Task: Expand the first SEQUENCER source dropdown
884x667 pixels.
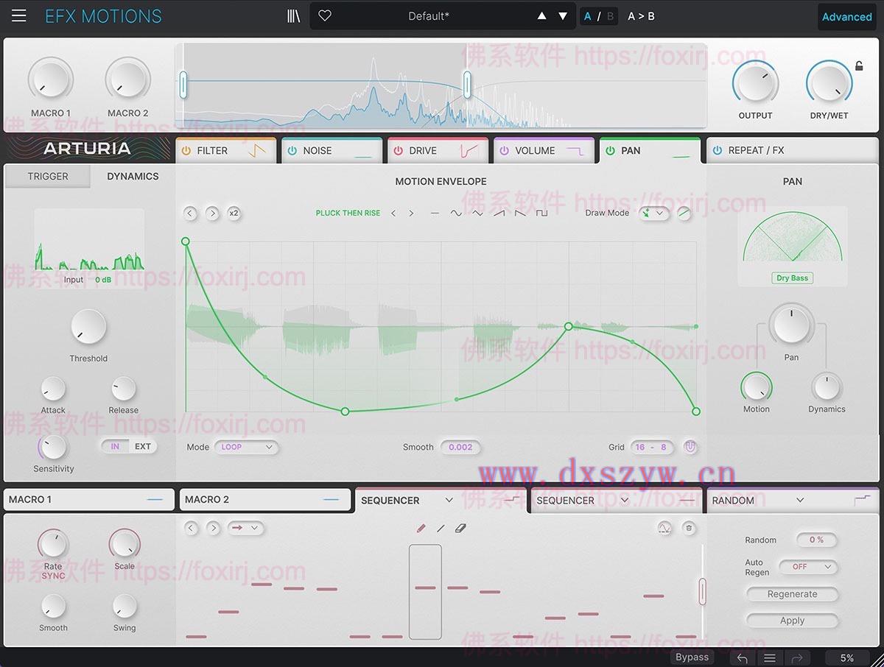Action: (x=449, y=501)
